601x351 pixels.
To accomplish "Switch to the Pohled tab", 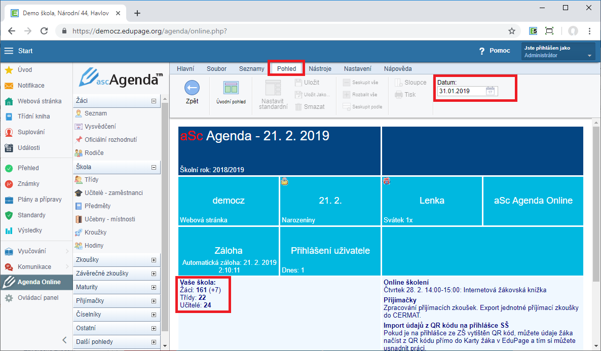I will (x=287, y=68).
